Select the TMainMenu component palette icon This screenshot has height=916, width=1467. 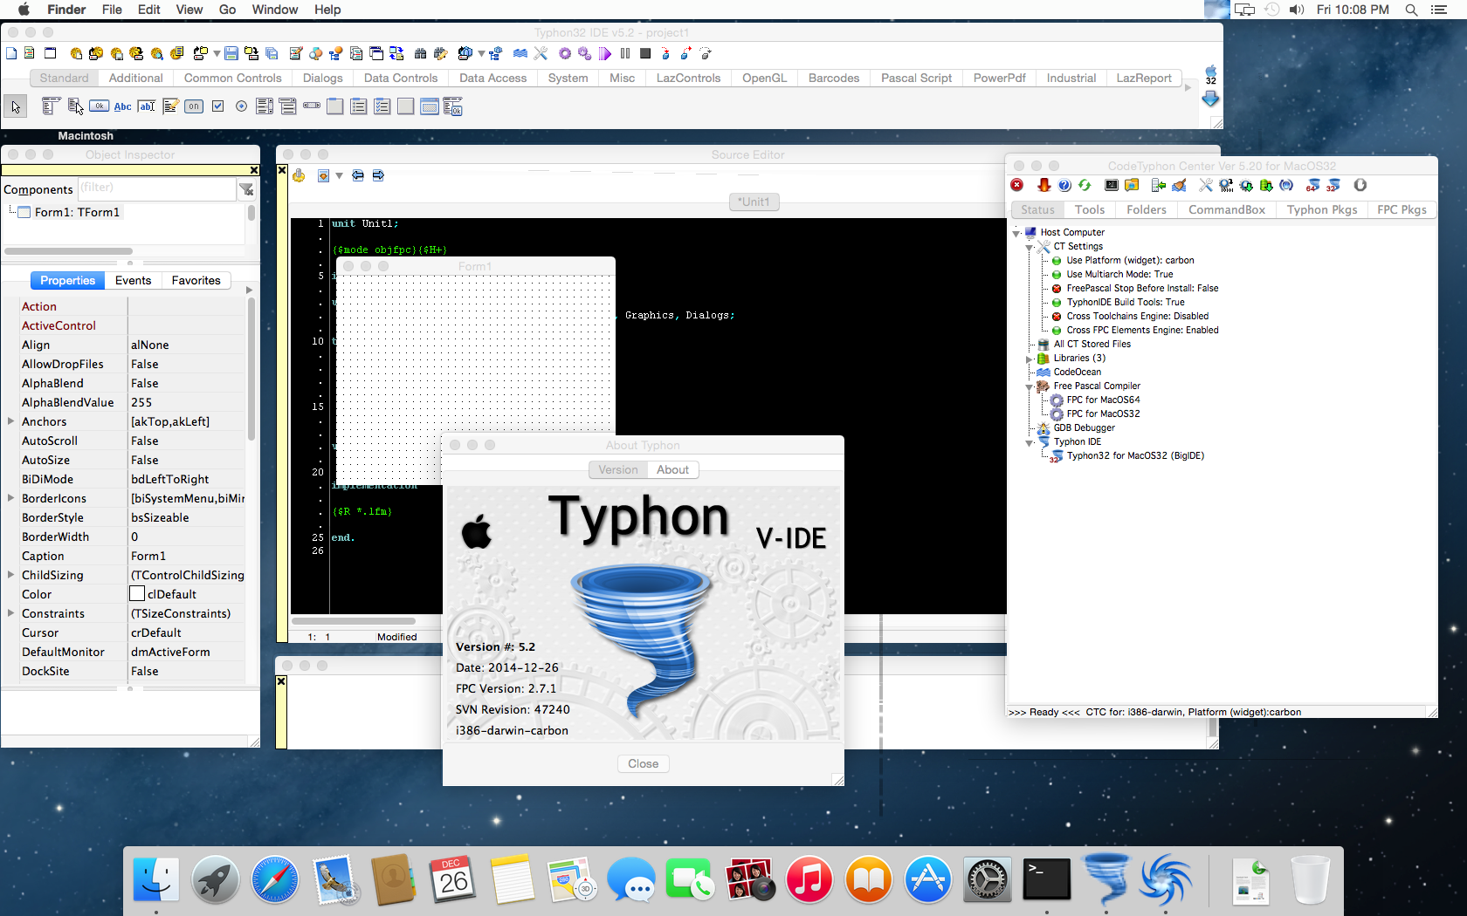click(x=51, y=106)
